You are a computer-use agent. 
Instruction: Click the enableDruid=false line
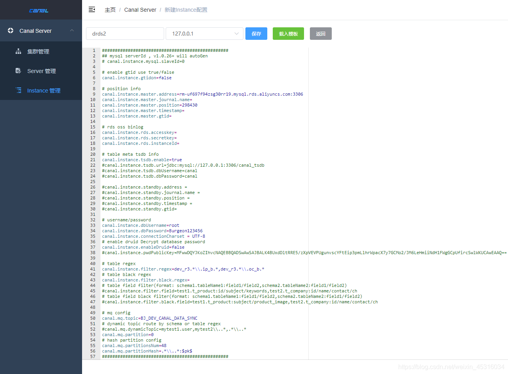pyautogui.click(x=143, y=247)
